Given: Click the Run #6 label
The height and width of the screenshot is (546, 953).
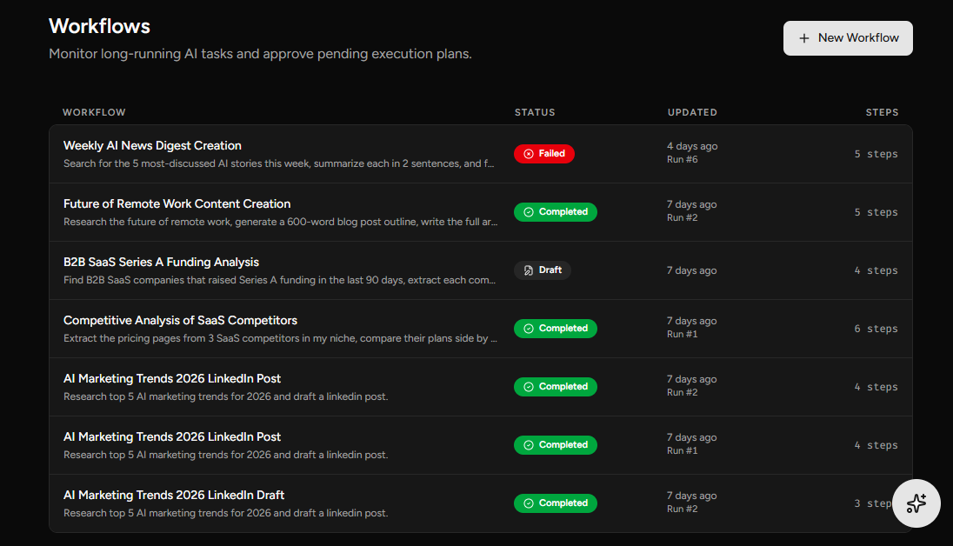Looking at the screenshot, I should pos(682,159).
